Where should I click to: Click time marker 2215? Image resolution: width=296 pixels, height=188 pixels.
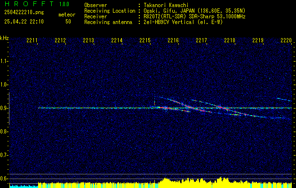point(145,40)
